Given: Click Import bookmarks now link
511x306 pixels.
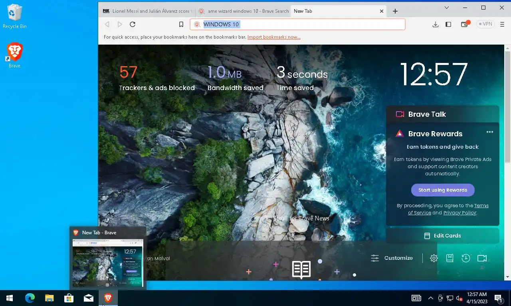Looking at the screenshot, I should click(274, 37).
